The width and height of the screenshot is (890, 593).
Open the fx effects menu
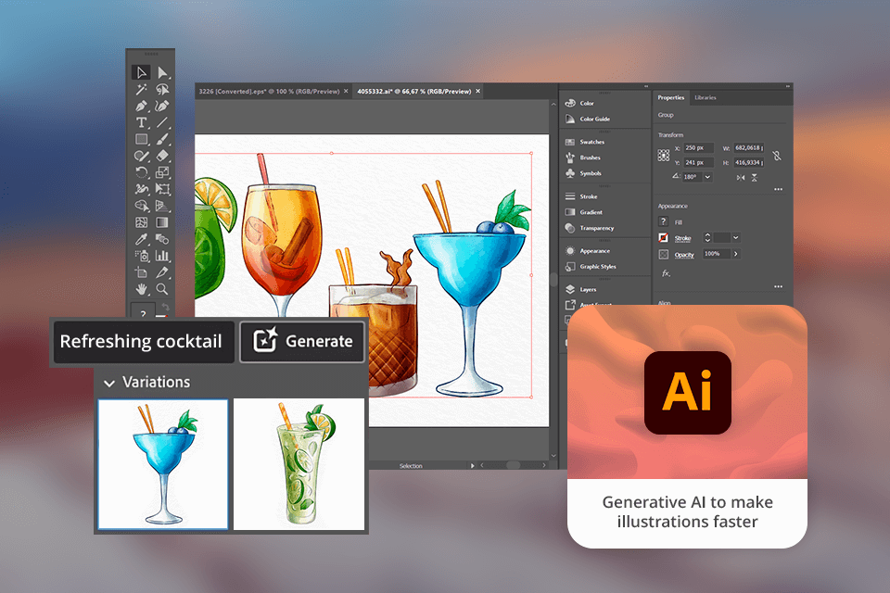(x=666, y=273)
